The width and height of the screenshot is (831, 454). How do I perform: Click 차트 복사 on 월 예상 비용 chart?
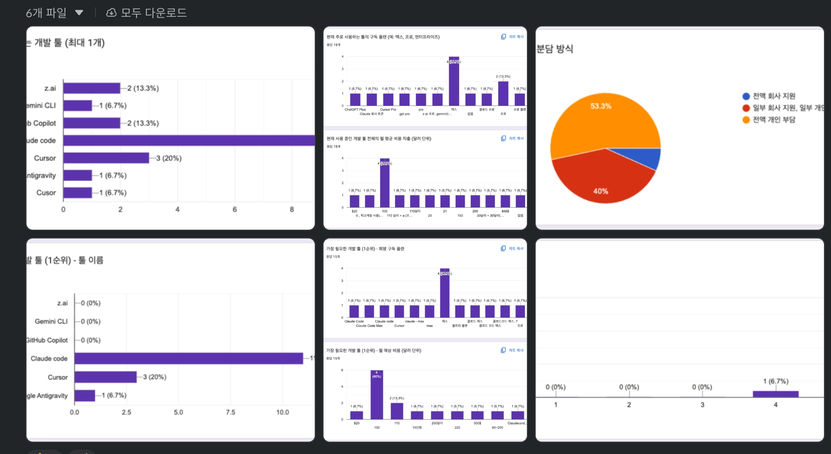pos(516,350)
